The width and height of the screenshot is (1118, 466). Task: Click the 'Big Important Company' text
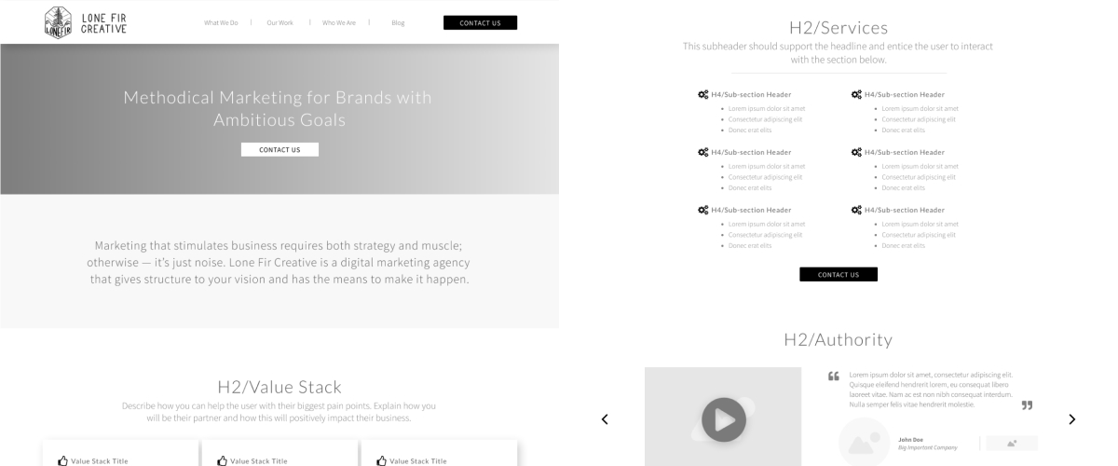tap(928, 447)
